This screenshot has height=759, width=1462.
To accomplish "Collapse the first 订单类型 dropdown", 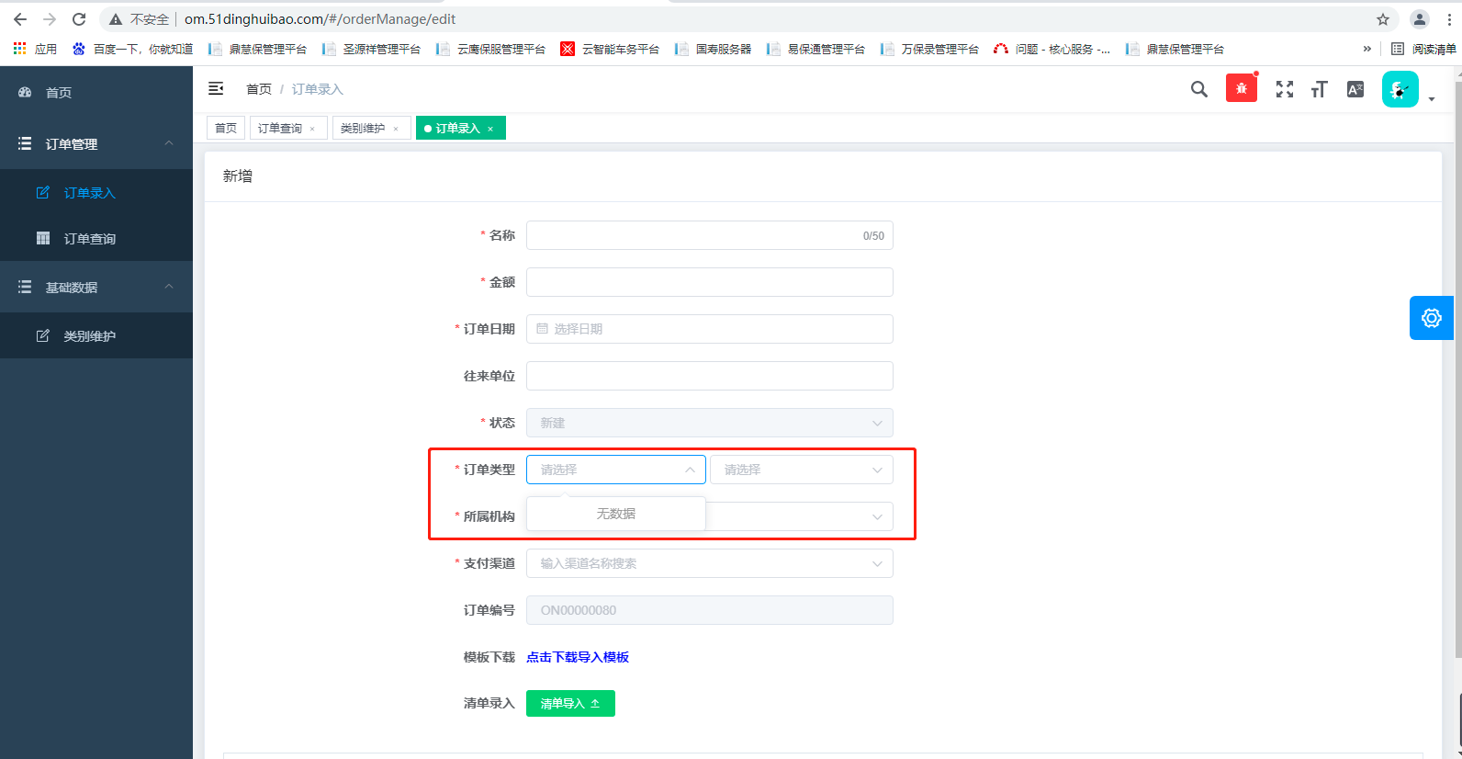I will [x=616, y=470].
